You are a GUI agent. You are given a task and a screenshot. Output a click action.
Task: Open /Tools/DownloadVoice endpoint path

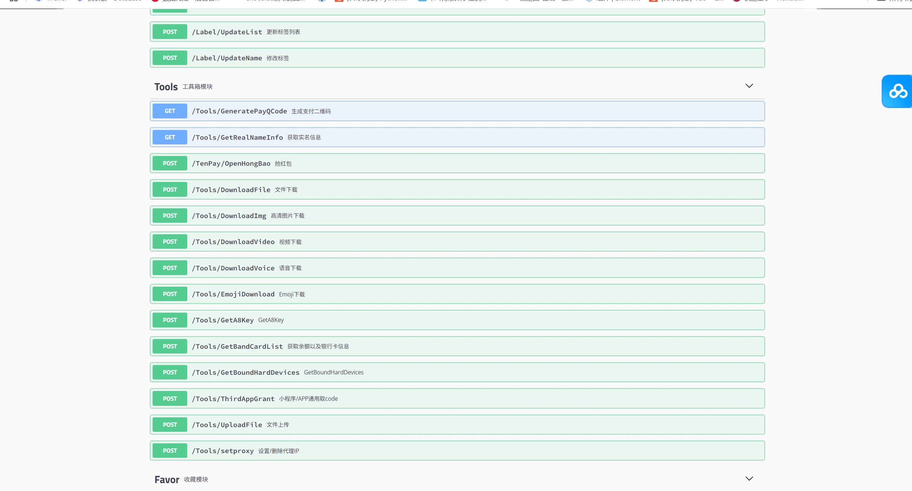(x=233, y=268)
